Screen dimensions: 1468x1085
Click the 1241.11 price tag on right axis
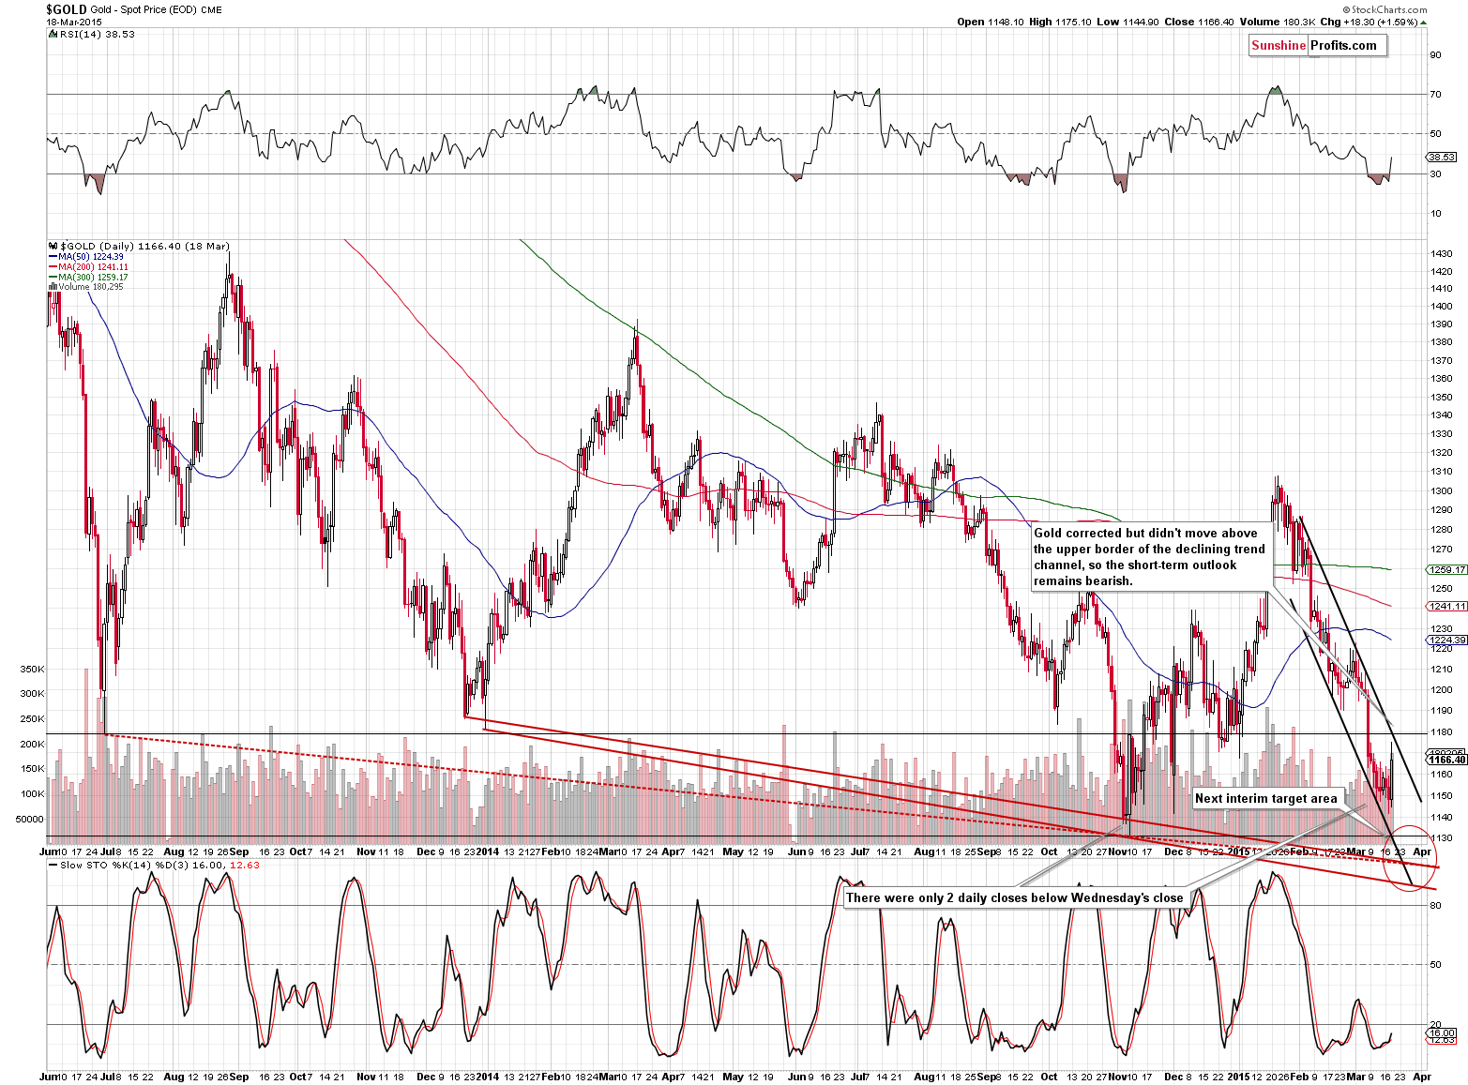tap(1445, 606)
